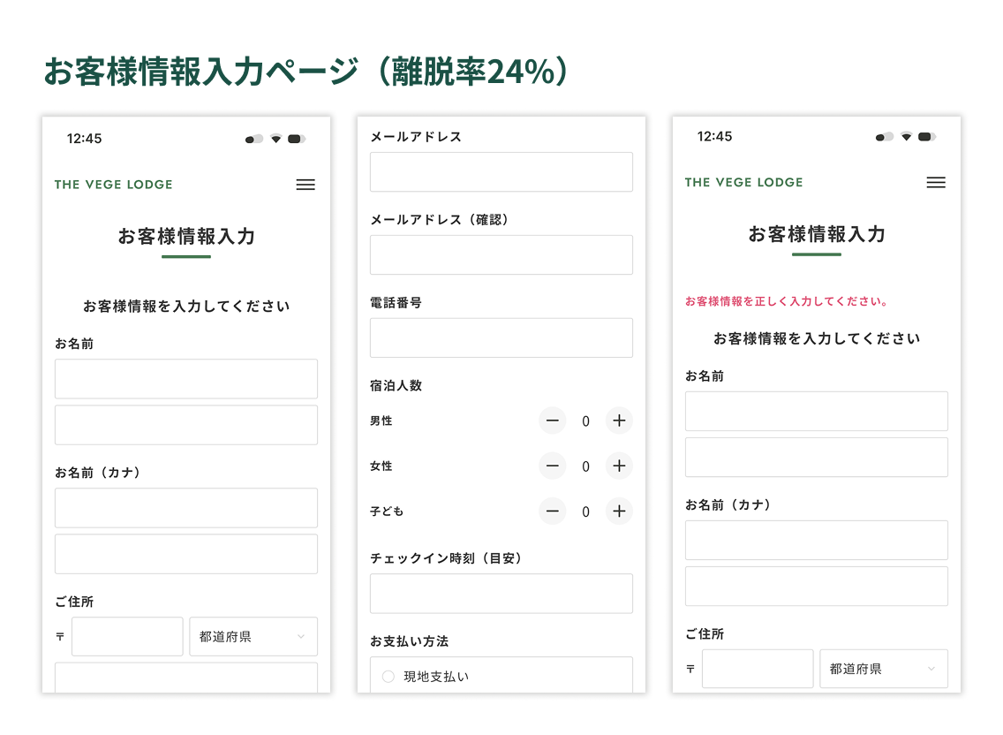Click the postal code field in the right screen

tap(758, 669)
